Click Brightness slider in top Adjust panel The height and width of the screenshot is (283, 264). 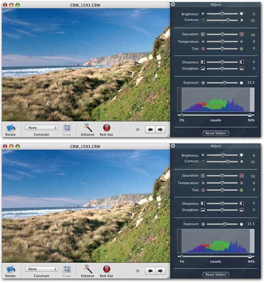coord(222,14)
